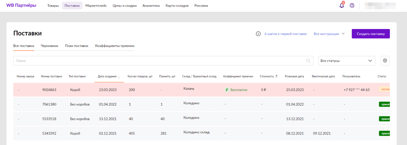Click the date 23.03.2023
Viewport: 407px width, 145px height.
click(108, 90)
